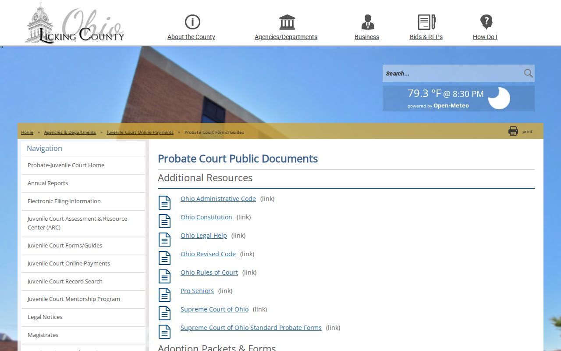
Task: Open Probate-Juvenile Court Home in navigation
Action: [x=83, y=165]
